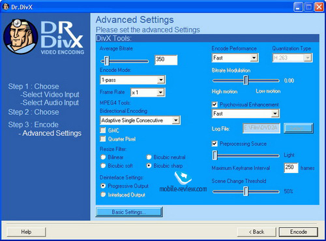This screenshot has height=241, width=326.
Task: Click the Average Bitrate slider handle
Action: pos(106,61)
